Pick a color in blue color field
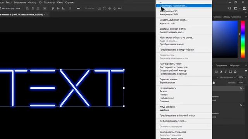 point(225,39)
